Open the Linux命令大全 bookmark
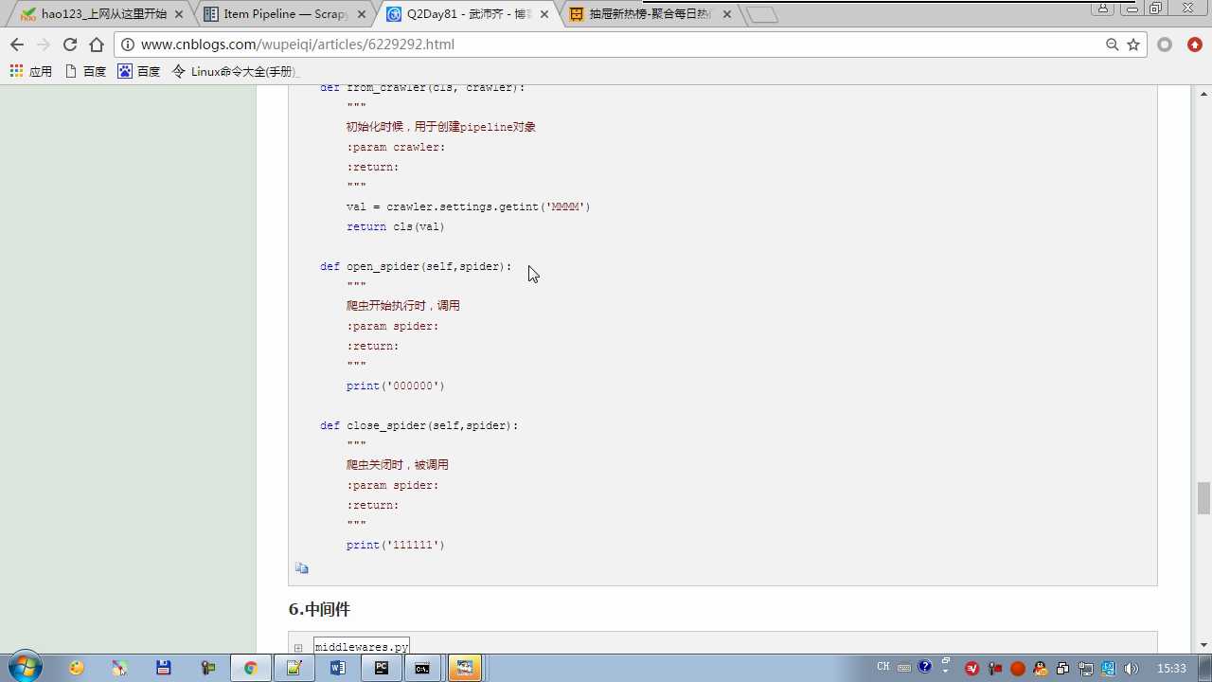 point(235,71)
